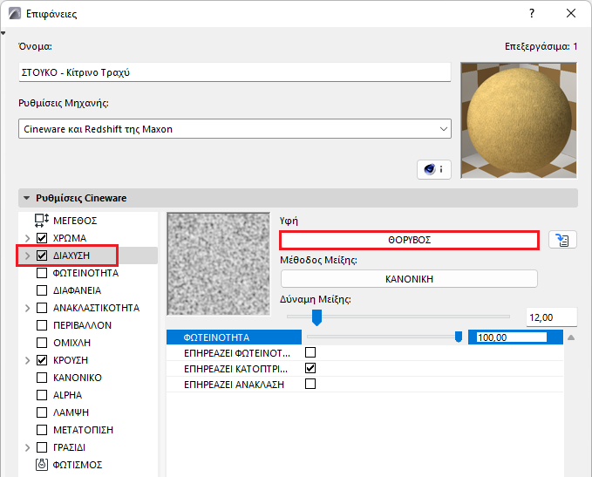Viewport: 592px width, 477px height.
Task: Uncheck ΕΠΗΡΕΑΖΕΙ ΚΑΤΟΠΤΡΙ... option
Action: [310, 368]
